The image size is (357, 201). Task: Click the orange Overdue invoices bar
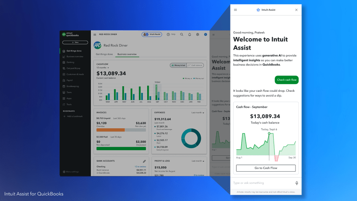(x=111, y=130)
